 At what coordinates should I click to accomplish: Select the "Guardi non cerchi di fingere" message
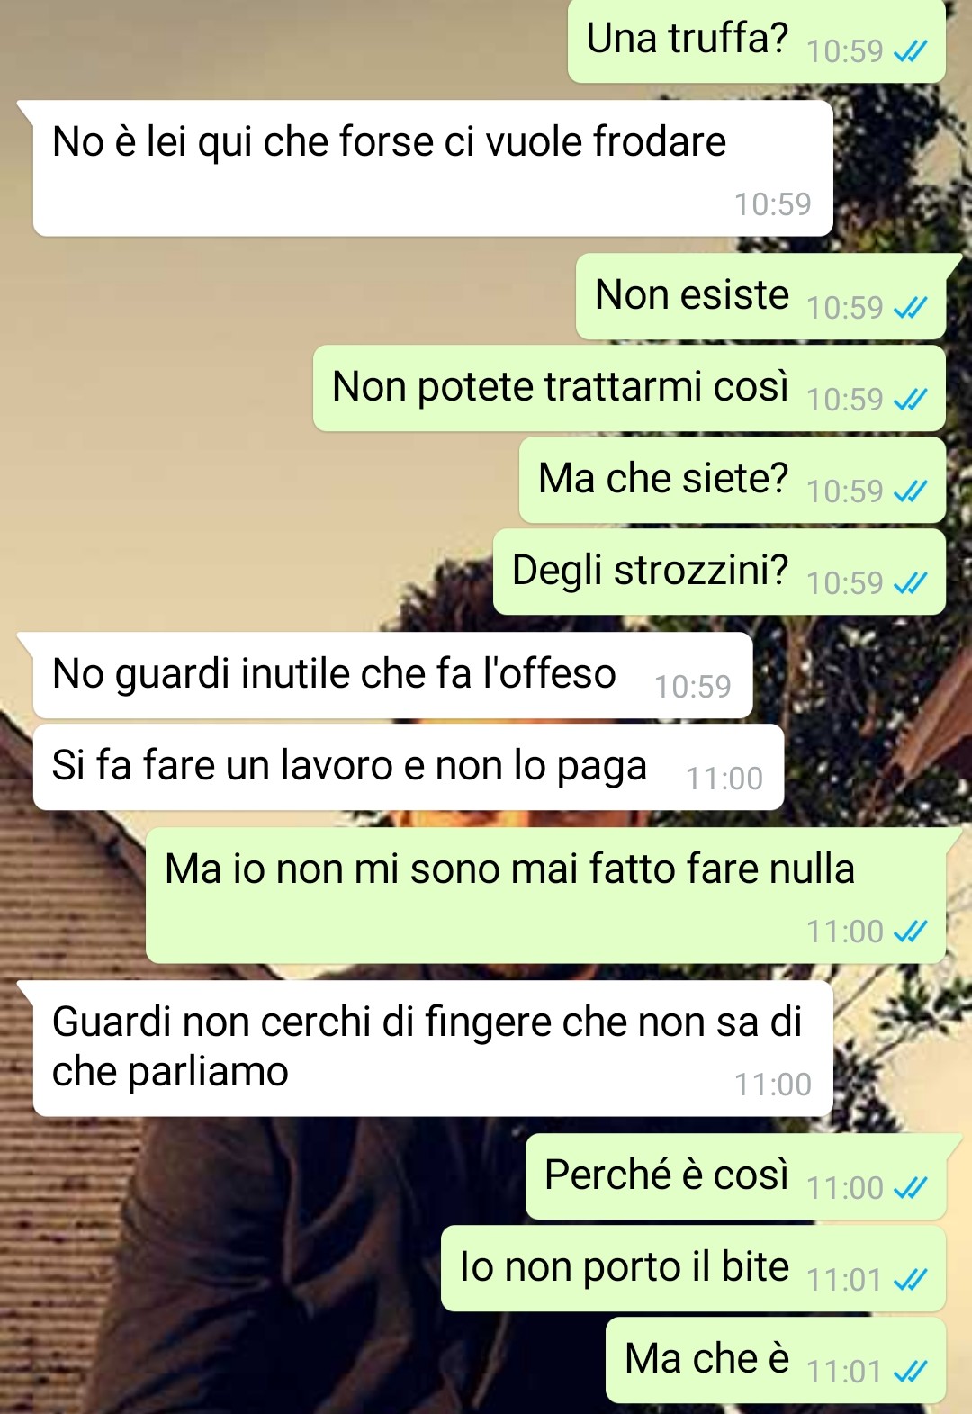433,1049
